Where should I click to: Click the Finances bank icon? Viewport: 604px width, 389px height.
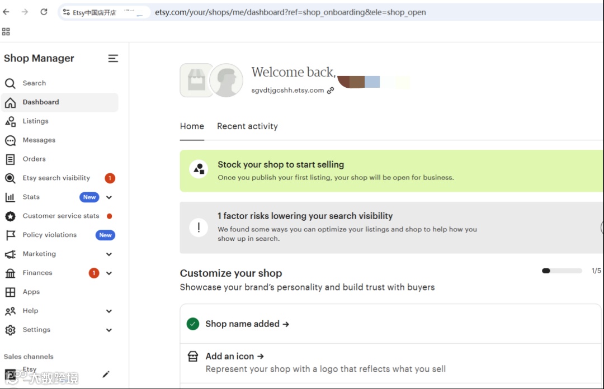(x=10, y=273)
